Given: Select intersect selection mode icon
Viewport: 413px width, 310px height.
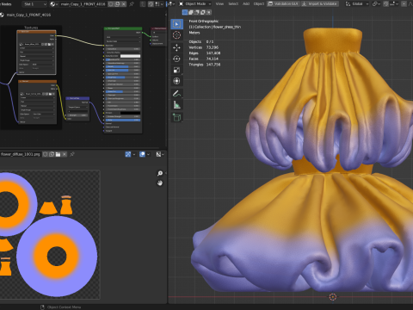Looking at the screenshot, I should coord(209,12).
